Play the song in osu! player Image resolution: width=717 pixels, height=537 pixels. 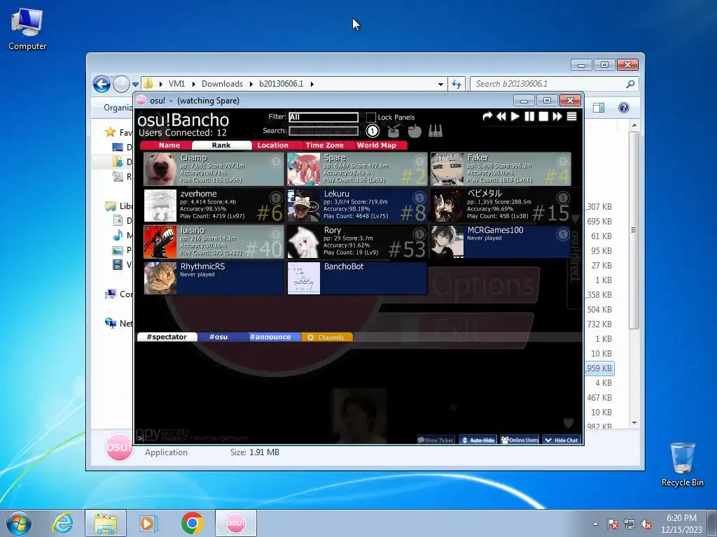[x=515, y=117]
